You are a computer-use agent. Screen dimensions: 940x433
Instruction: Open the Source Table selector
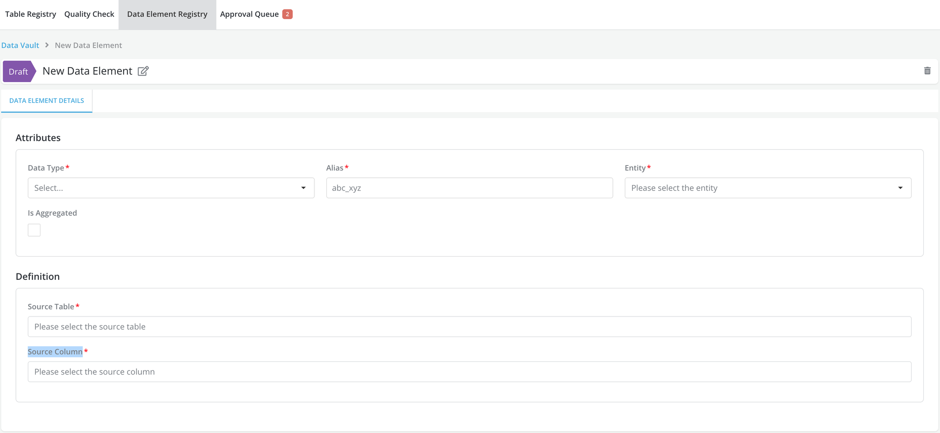point(469,326)
